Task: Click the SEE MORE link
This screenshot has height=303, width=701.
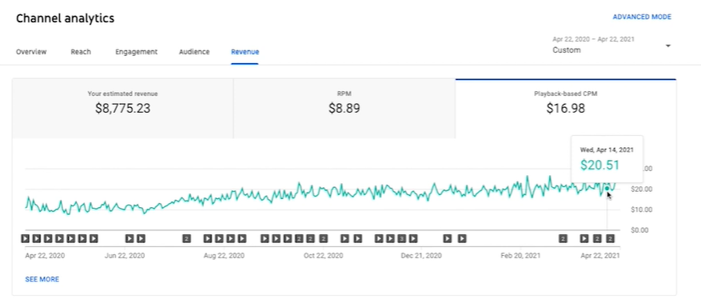Action: click(42, 279)
